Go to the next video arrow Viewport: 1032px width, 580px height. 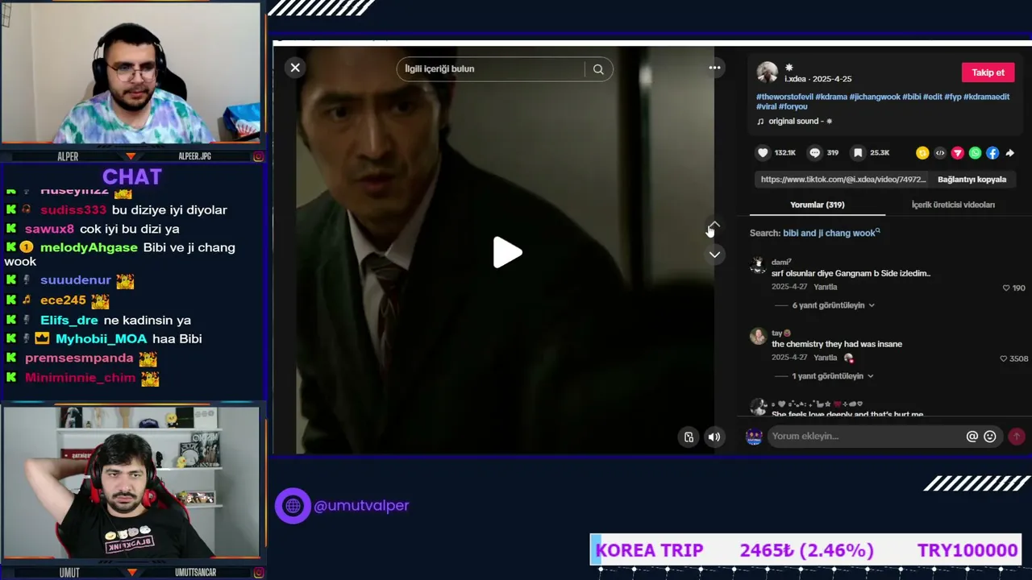pos(714,255)
